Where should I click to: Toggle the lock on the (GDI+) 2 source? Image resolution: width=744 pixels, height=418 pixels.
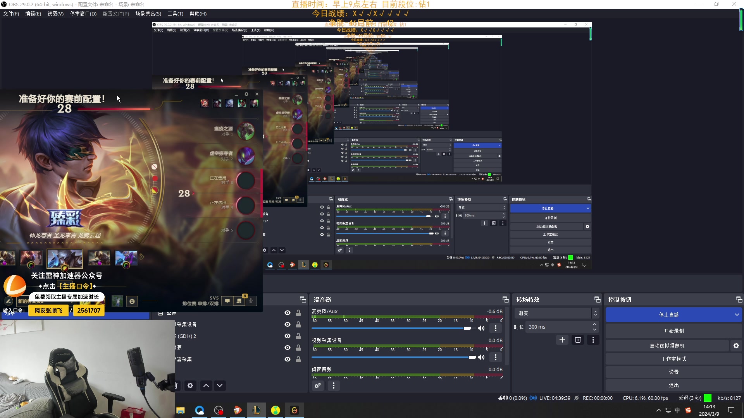coord(298,336)
